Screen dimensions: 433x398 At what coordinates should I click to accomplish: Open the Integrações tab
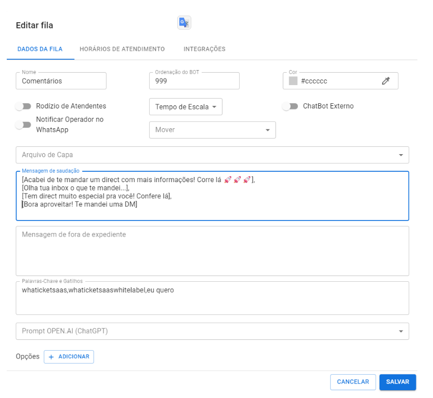click(x=204, y=49)
